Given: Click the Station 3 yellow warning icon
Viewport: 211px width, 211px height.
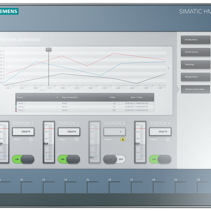Looking at the screenshot, I should [x=123, y=139].
